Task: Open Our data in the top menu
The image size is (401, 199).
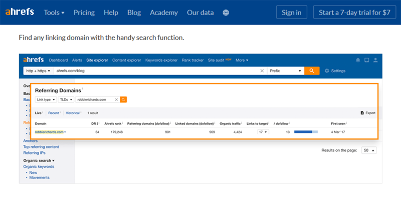Action: 200,13
